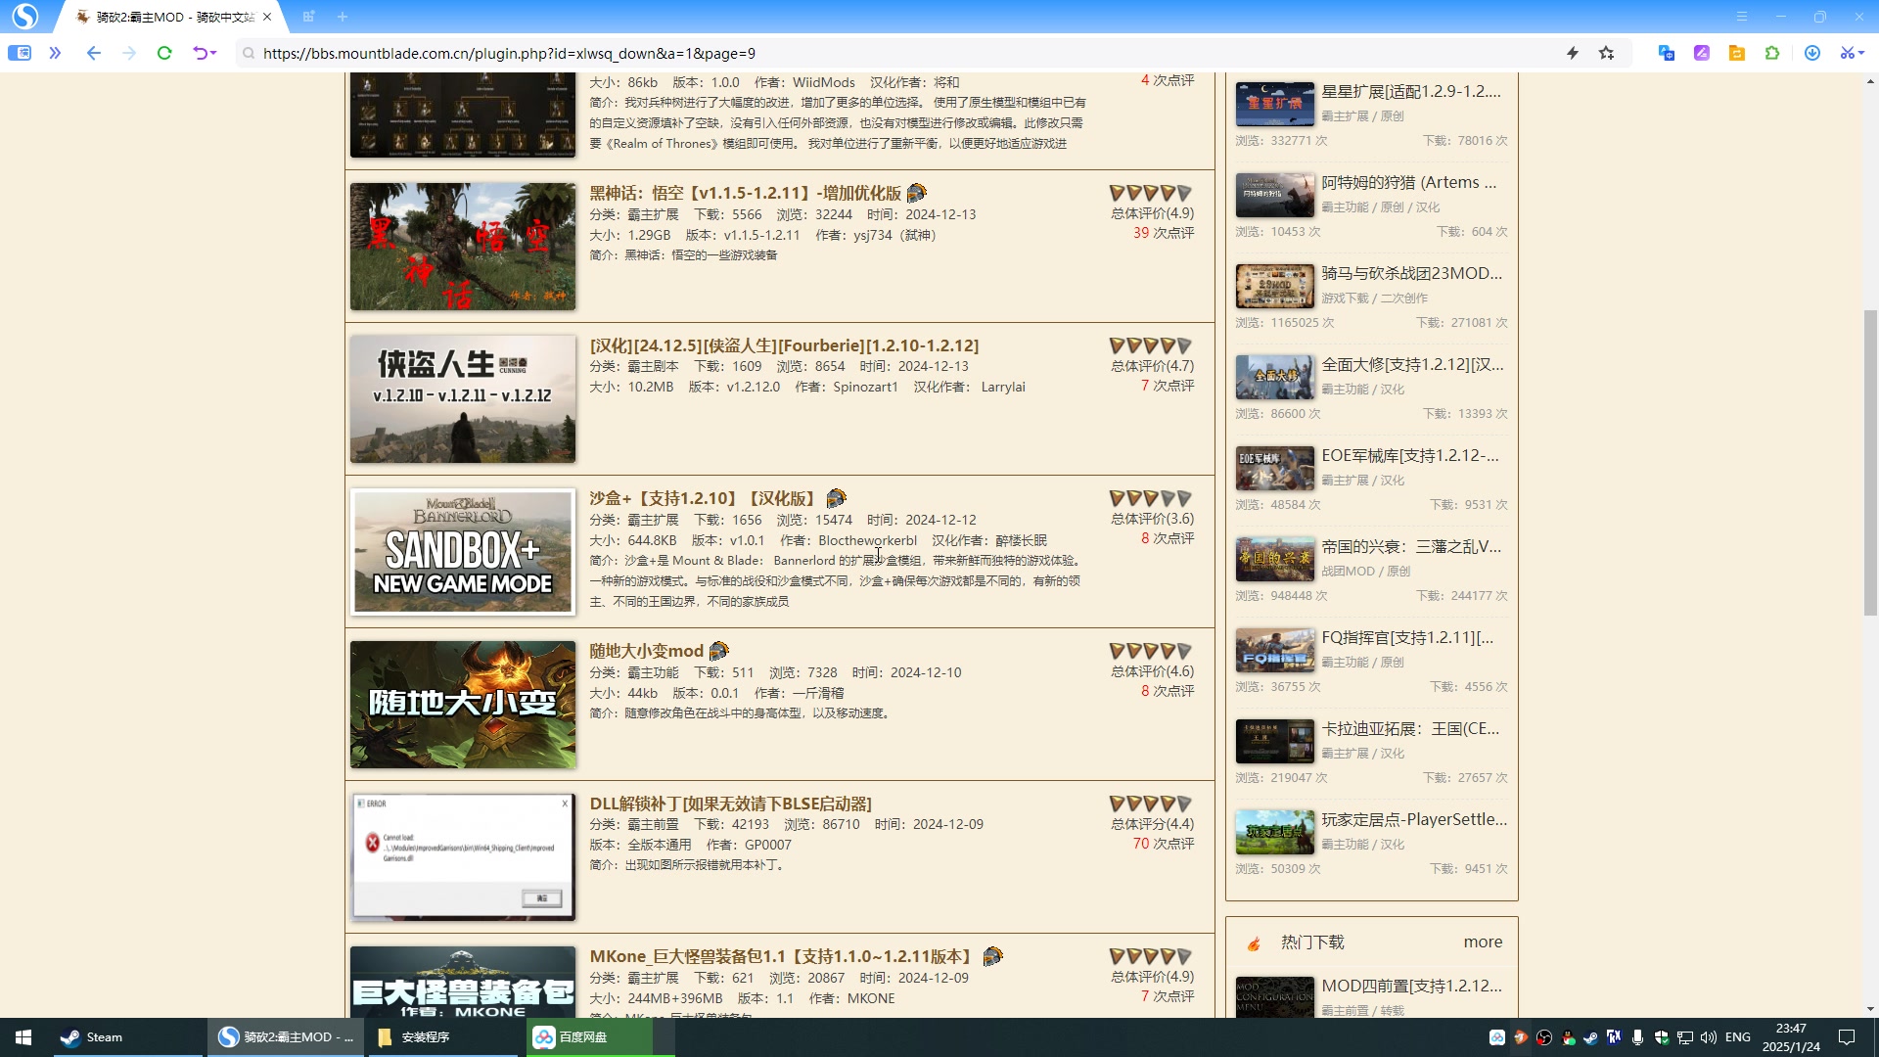Open Steam from the Windows taskbar
This screenshot has width=1879, height=1057.
point(92,1036)
